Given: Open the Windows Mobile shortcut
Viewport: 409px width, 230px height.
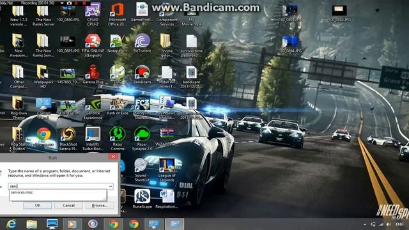Looking at the screenshot, I should 167,107.
